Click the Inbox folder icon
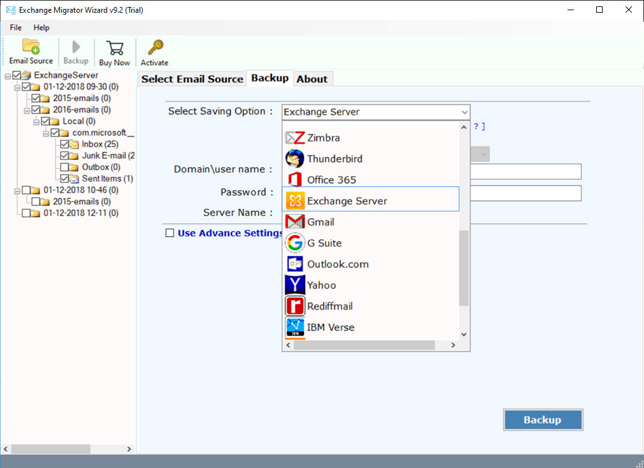The image size is (644, 468). pyautogui.click(x=74, y=144)
